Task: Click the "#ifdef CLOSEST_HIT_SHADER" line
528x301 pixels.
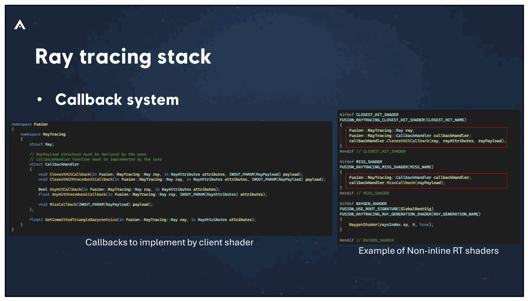Action: coord(369,115)
